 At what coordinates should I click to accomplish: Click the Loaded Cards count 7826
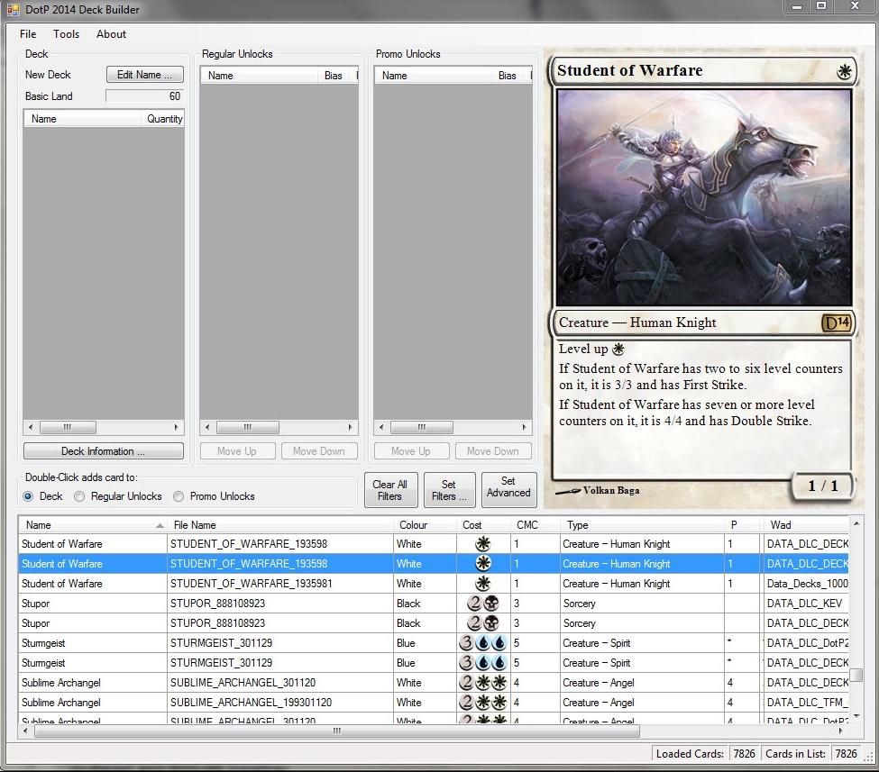744,754
